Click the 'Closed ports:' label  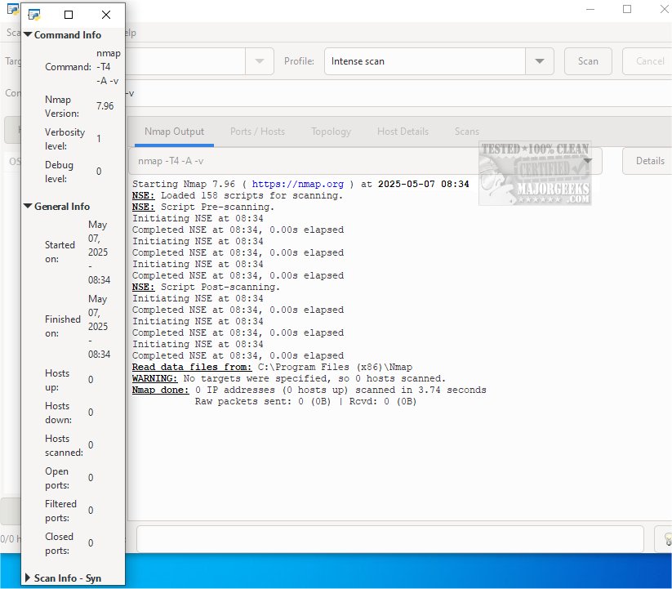click(x=59, y=543)
